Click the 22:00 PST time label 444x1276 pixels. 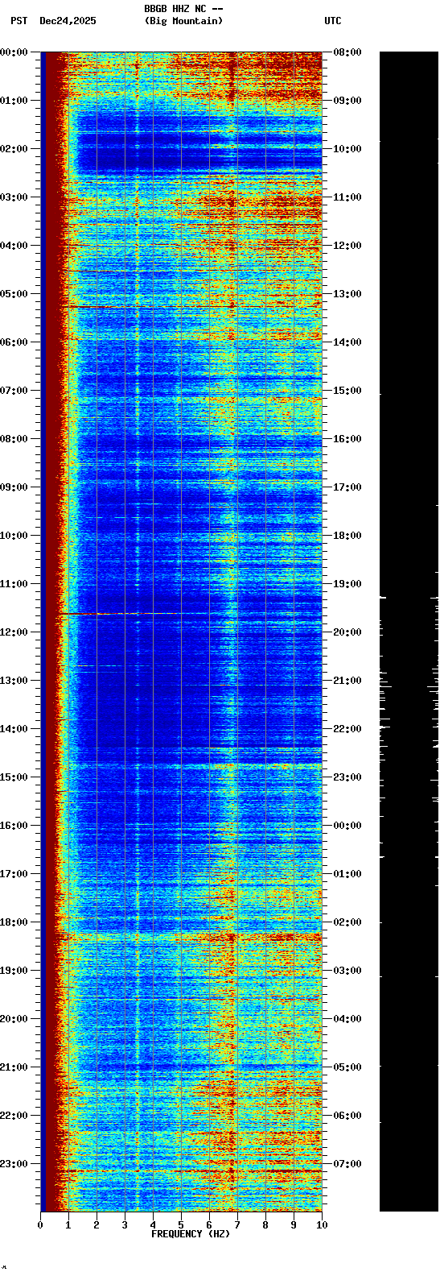14,1116
